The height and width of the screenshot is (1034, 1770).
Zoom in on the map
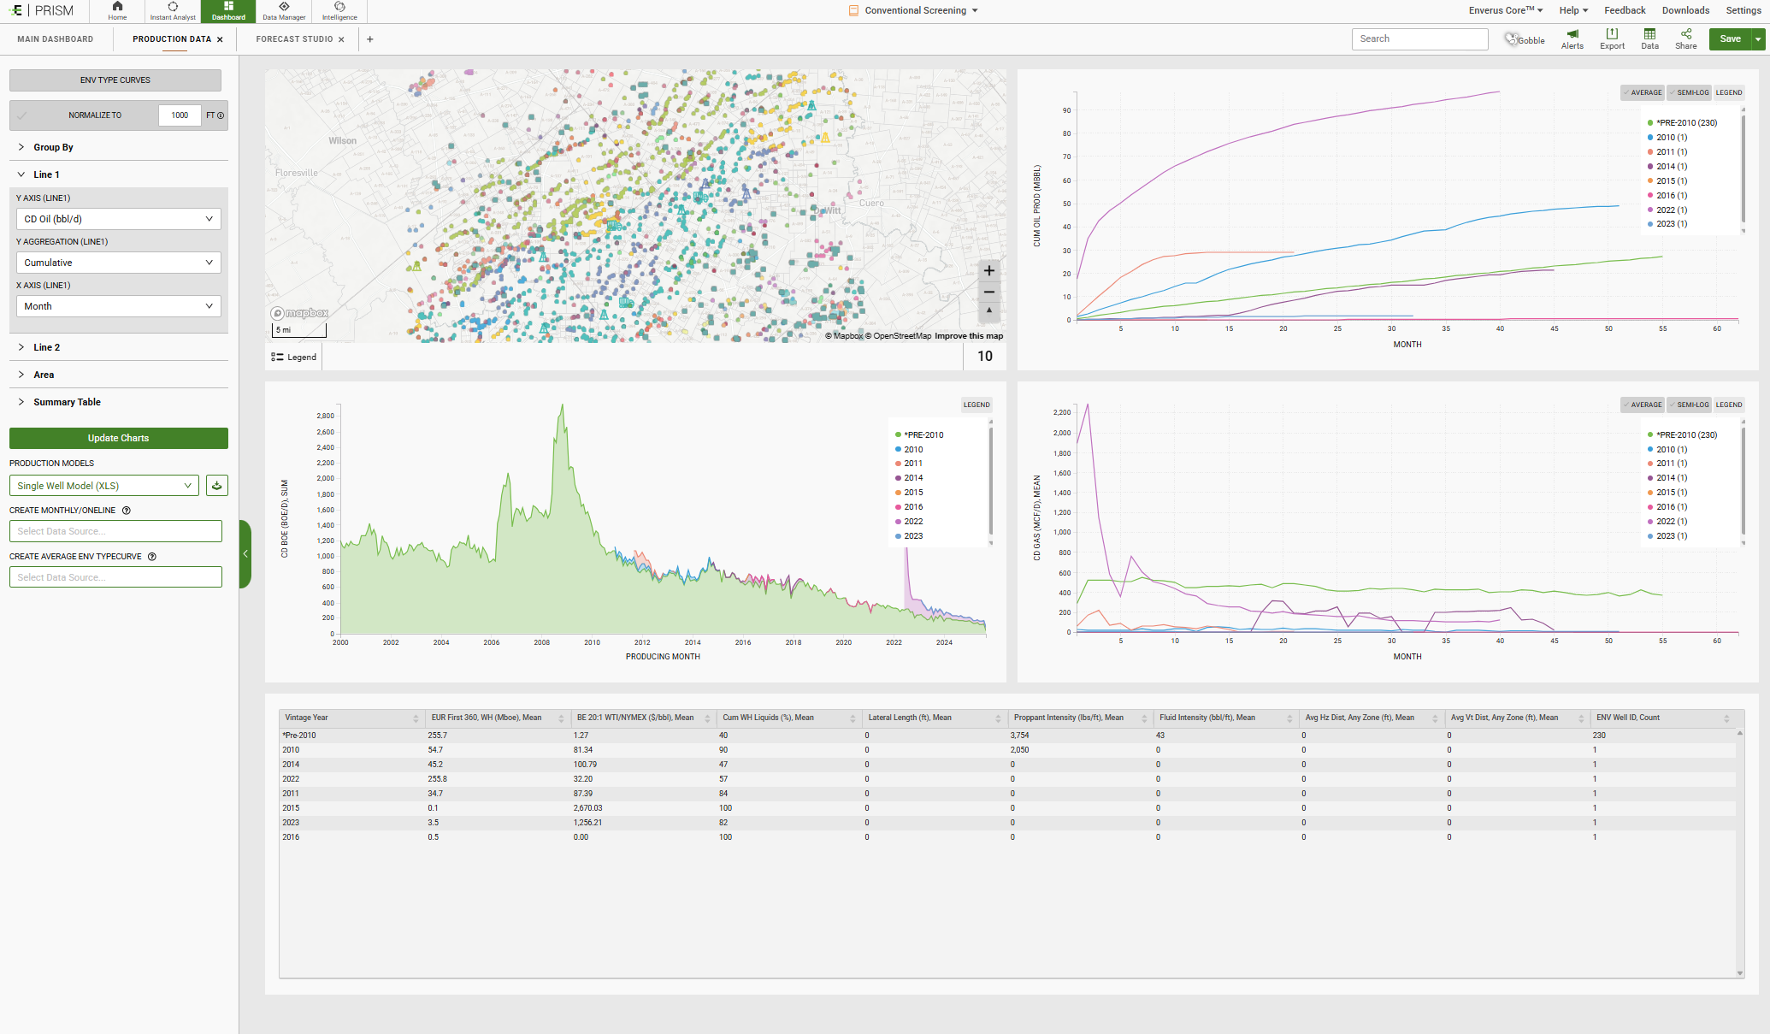click(x=988, y=271)
